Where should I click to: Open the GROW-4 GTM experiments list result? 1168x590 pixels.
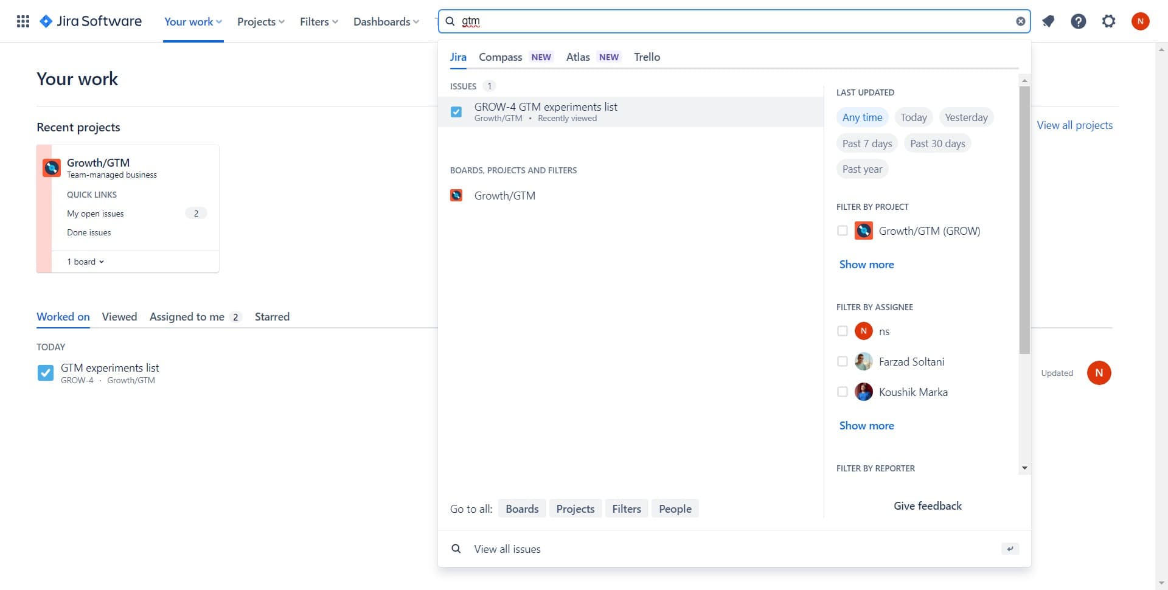546,111
